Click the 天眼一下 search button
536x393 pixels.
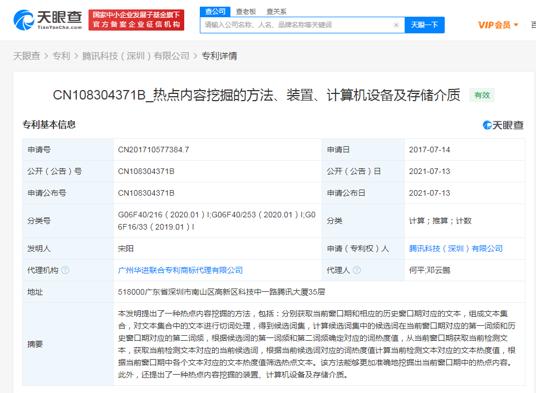425,25
